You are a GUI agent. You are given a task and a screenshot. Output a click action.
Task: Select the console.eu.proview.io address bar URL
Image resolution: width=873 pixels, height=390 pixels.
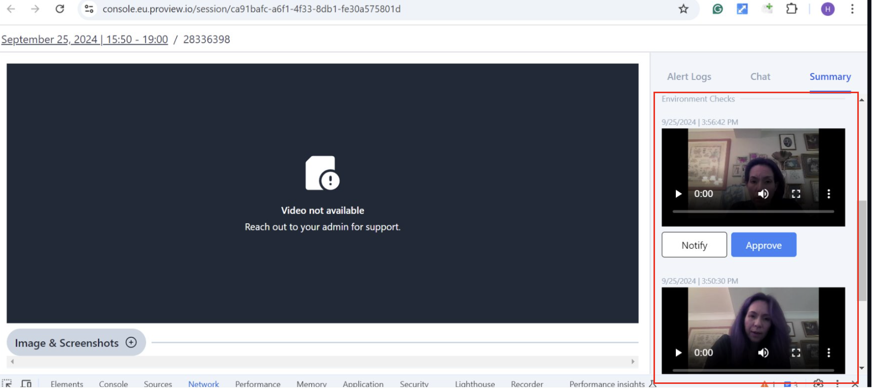[251, 9]
